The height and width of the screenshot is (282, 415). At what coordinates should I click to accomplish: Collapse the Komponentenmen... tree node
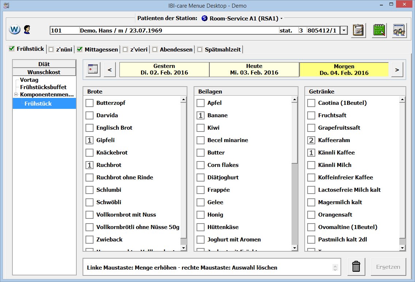(16, 95)
